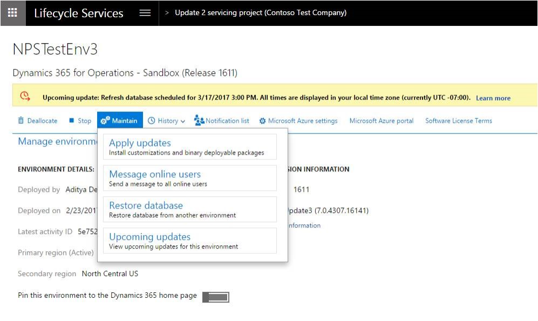538x321 pixels.
Task: Click the Deallocate trash icon
Action: click(x=21, y=121)
